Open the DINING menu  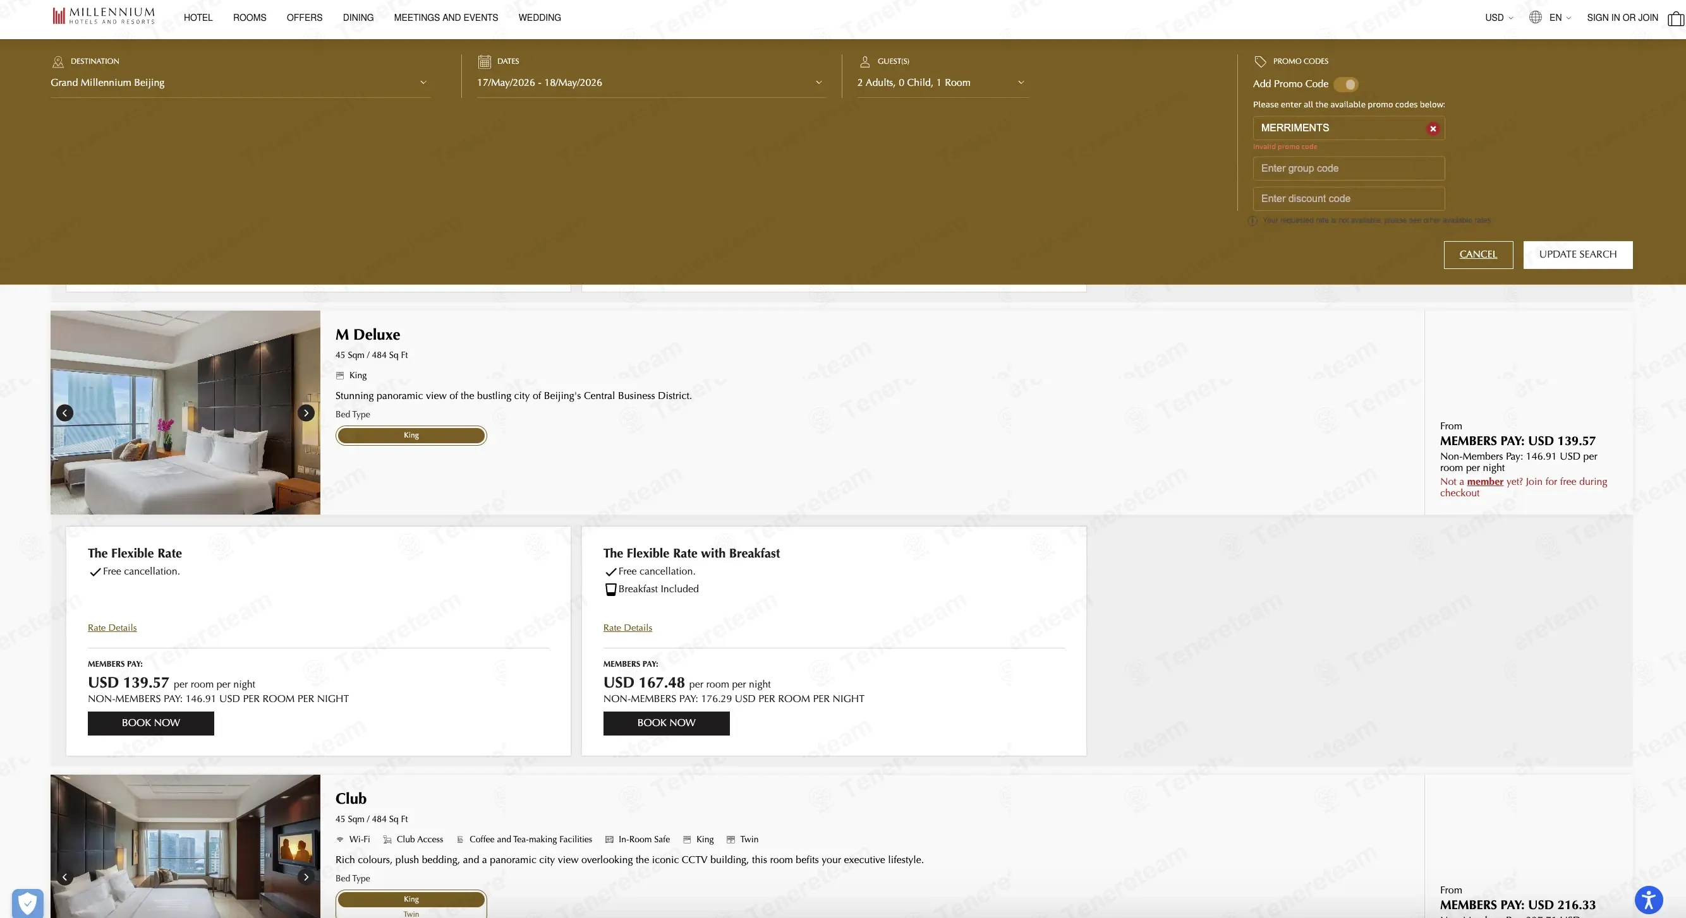[358, 18]
